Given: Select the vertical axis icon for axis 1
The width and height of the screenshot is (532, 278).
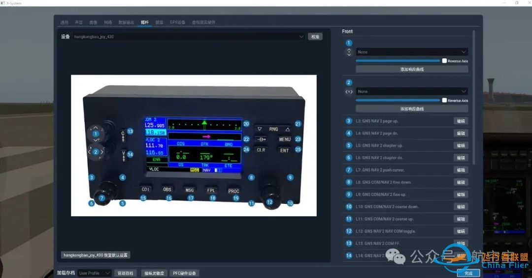Looking at the screenshot, I should [349, 52].
